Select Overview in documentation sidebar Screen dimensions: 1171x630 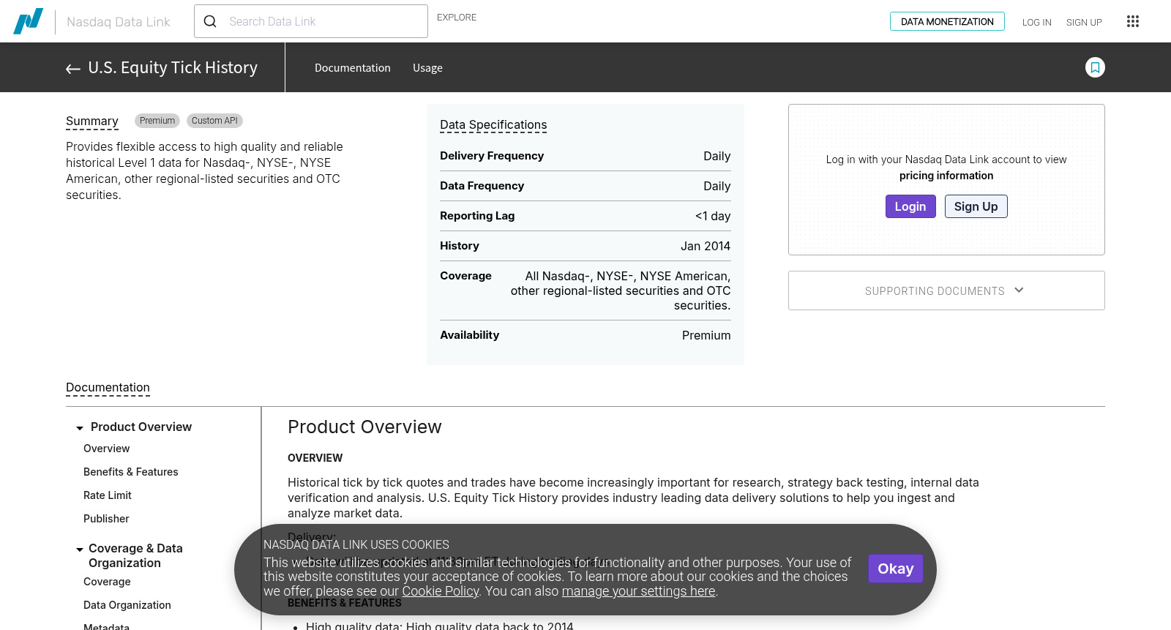point(107,449)
